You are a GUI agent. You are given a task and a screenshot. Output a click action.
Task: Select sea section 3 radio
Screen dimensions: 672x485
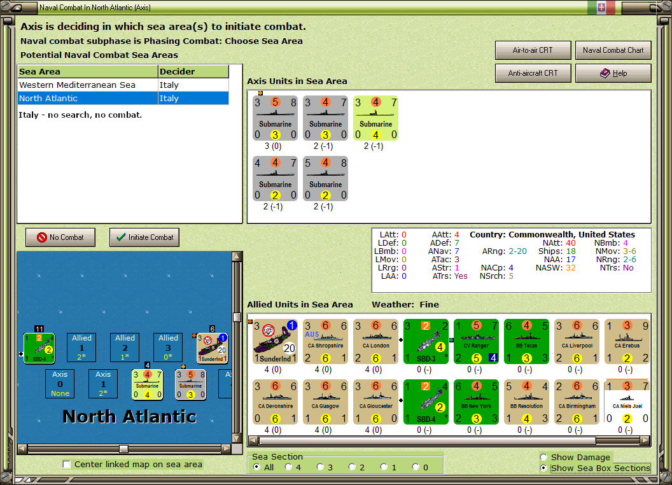point(320,467)
